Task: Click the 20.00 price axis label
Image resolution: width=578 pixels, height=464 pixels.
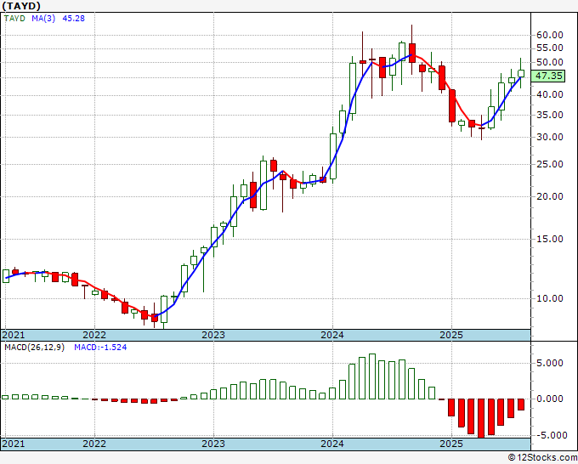Action: 550,196
